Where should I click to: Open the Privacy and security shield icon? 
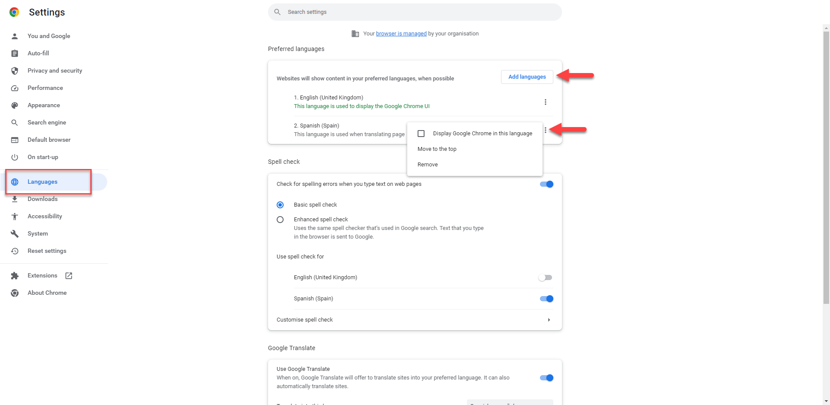coord(15,70)
